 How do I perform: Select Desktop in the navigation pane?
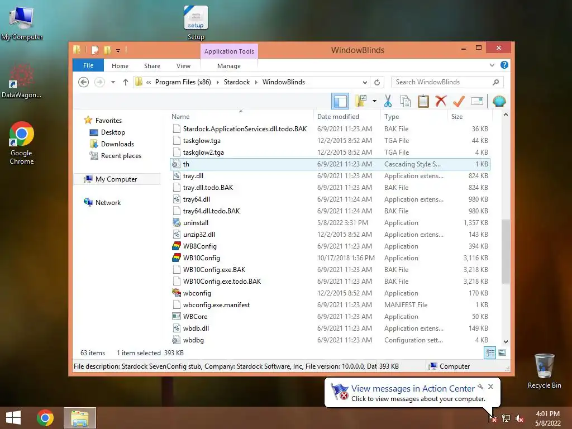pos(113,132)
